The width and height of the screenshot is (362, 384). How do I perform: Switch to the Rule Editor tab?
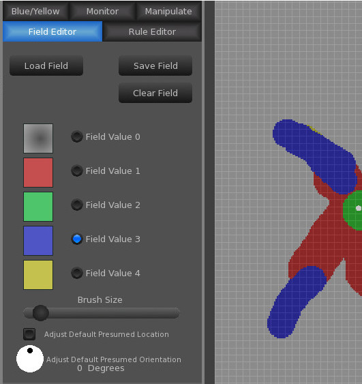pyautogui.click(x=152, y=31)
